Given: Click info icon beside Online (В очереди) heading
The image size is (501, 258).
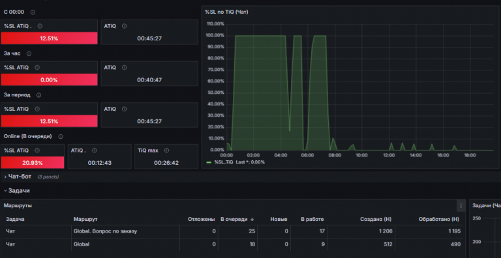Looking at the screenshot, I should tap(61, 137).
